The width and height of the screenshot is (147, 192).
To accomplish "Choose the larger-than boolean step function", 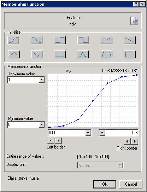I will coord(60,40).
